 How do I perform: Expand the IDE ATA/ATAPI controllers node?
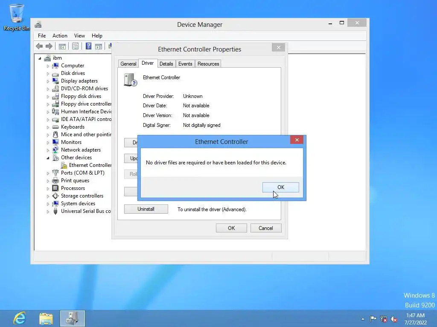[48, 120]
